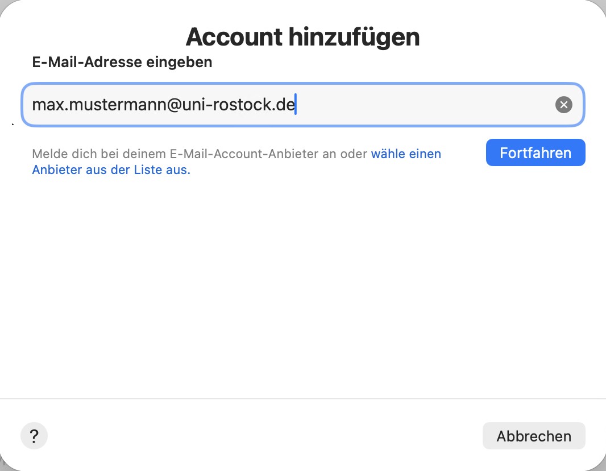This screenshot has width=606, height=471.
Task: Click the divider line above the footer
Action: click(x=302, y=399)
